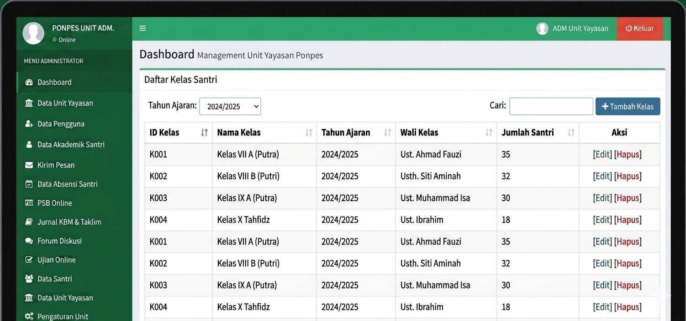This screenshot has width=686, height=321.
Task: Click the red Keluar logout button
Action: [639, 28]
